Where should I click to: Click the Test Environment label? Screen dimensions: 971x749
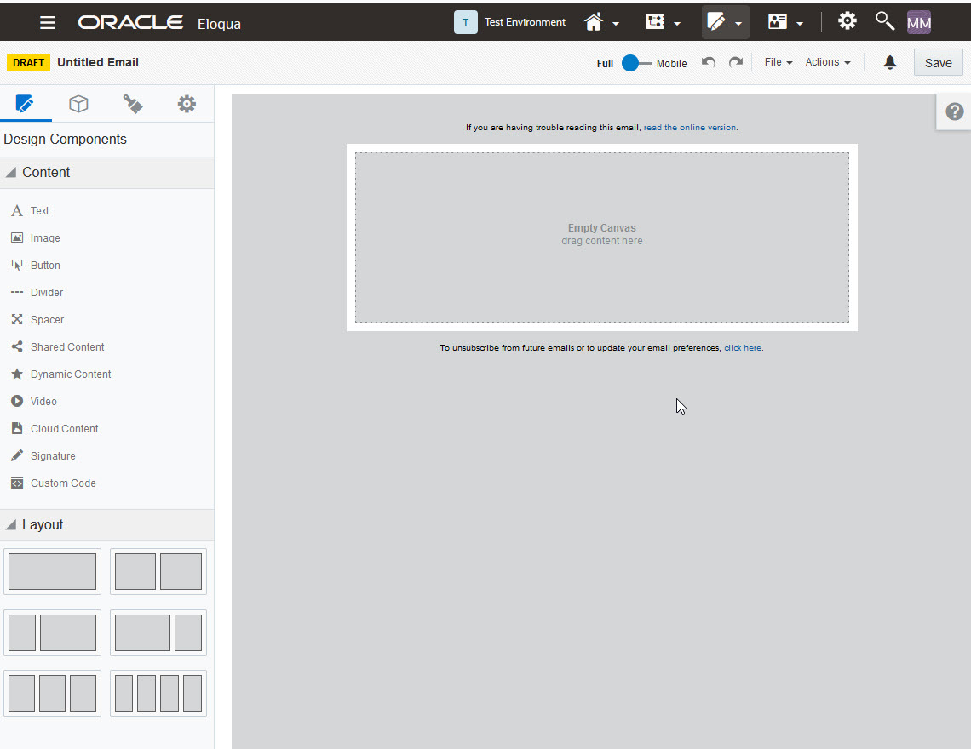pos(525,22)
